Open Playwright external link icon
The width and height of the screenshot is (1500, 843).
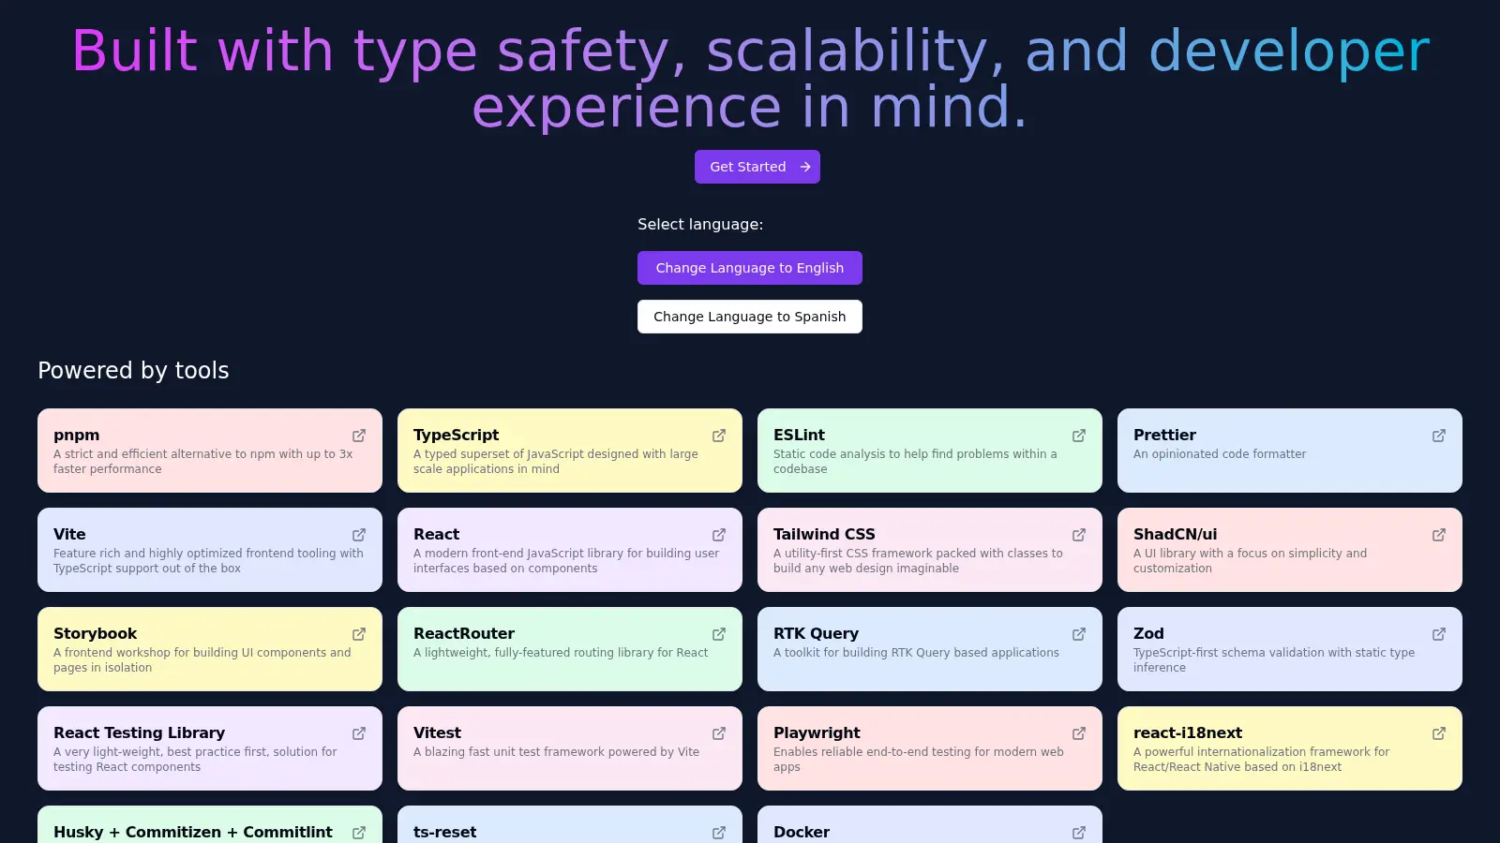click(x=1079, y=733)
